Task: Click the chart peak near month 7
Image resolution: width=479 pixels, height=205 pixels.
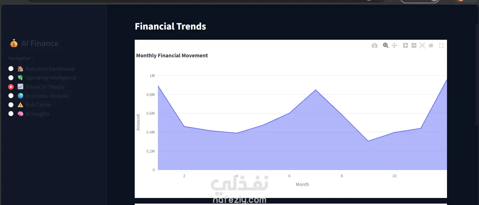Action: pos(315,90)
